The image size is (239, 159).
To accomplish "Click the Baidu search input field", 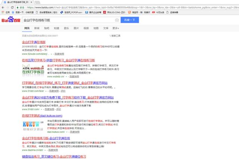I will [67, 19].
